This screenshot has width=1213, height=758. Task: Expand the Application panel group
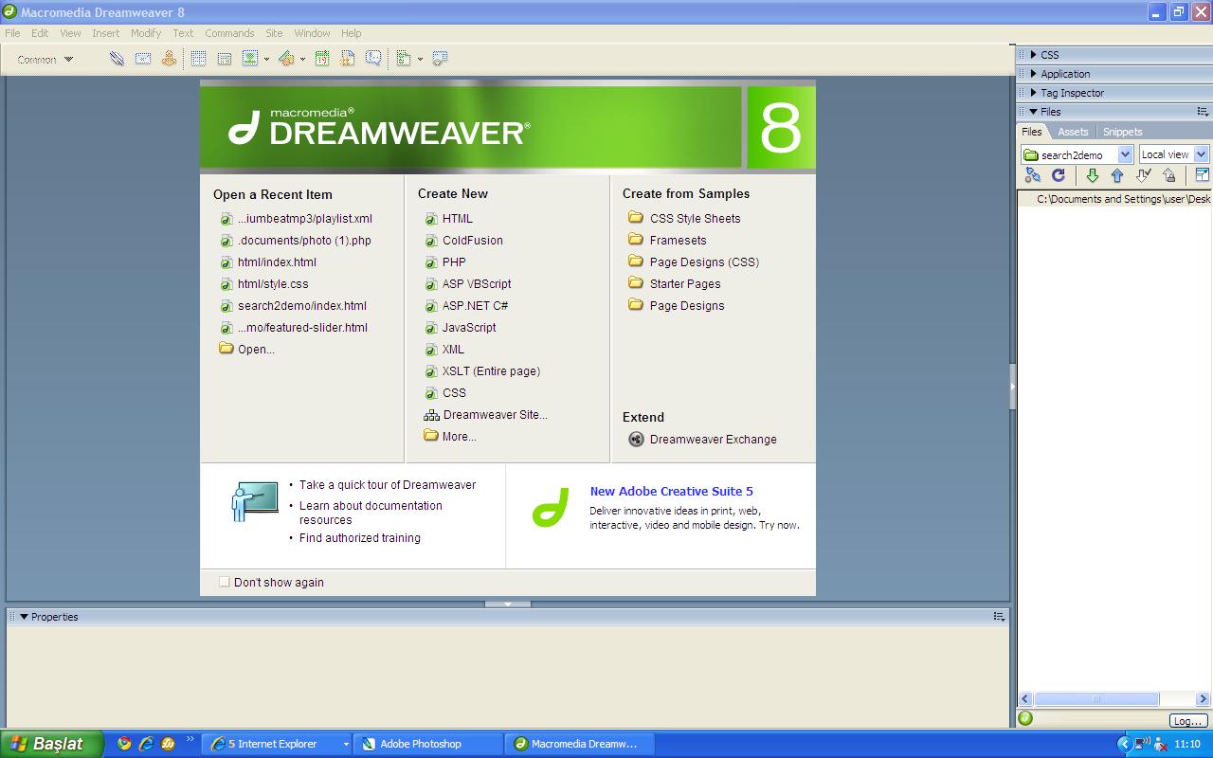click(x=1033, y=74)
